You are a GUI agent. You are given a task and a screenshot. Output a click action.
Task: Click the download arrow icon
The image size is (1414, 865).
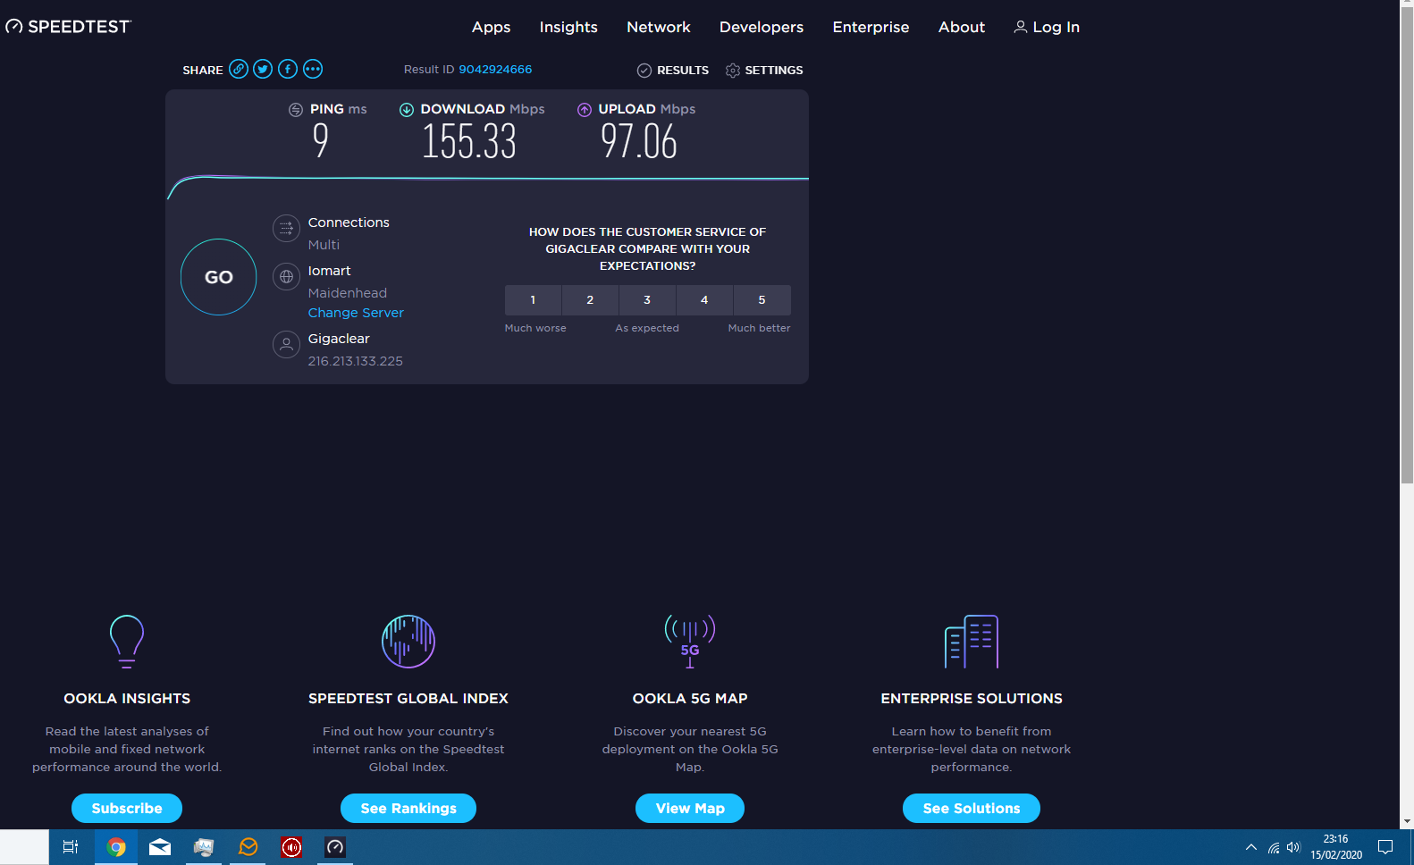[407, 109]
